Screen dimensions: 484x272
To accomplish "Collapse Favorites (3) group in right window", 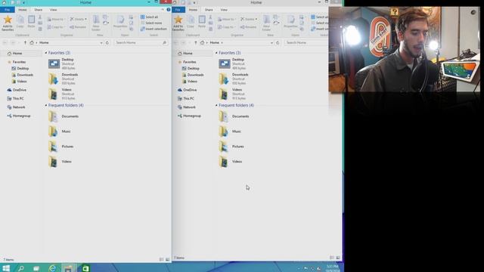I will [x=216, y=53].
